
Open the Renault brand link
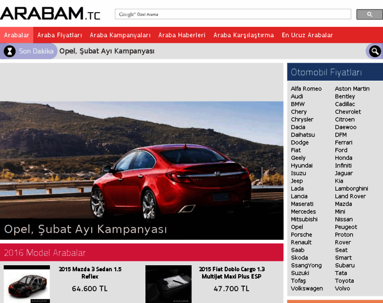click(x=301, y=242)
